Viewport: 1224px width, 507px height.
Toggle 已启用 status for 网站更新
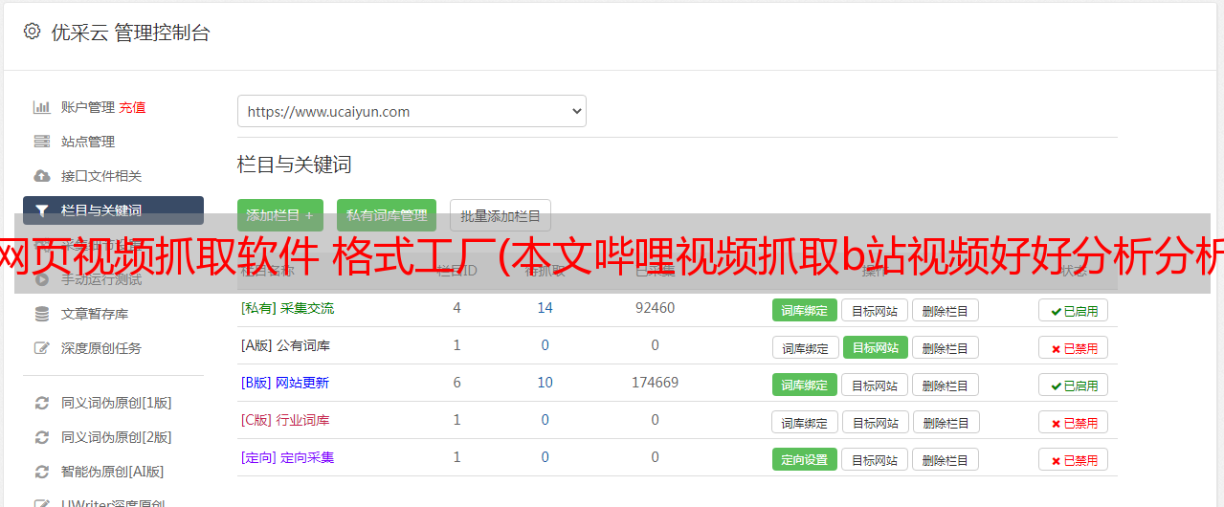coord(1073,385)
